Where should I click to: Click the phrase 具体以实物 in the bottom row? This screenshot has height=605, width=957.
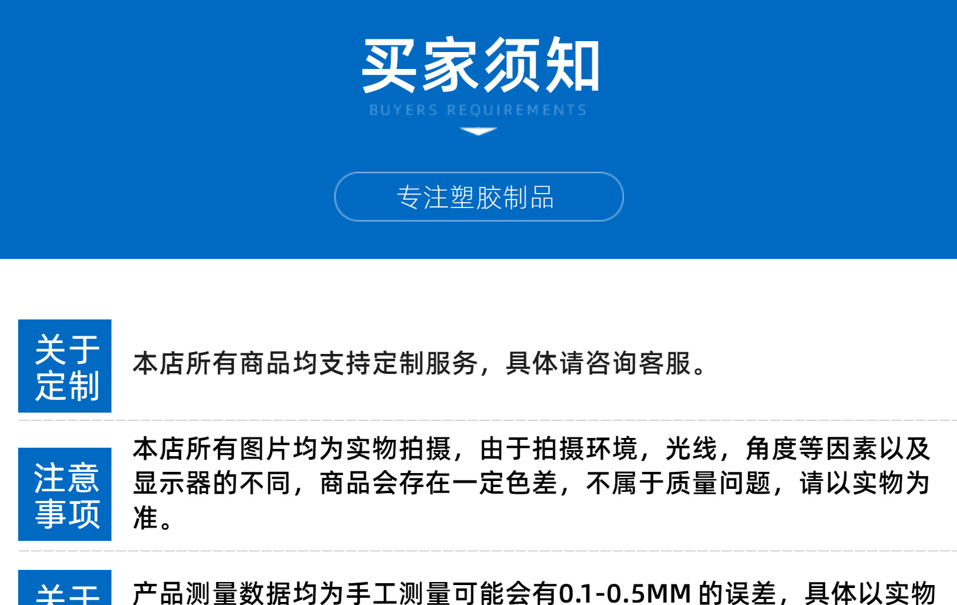(870, 593)
